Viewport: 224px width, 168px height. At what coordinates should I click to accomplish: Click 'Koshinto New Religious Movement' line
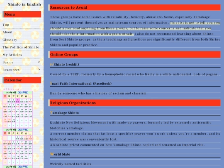(x=131, y=122)
